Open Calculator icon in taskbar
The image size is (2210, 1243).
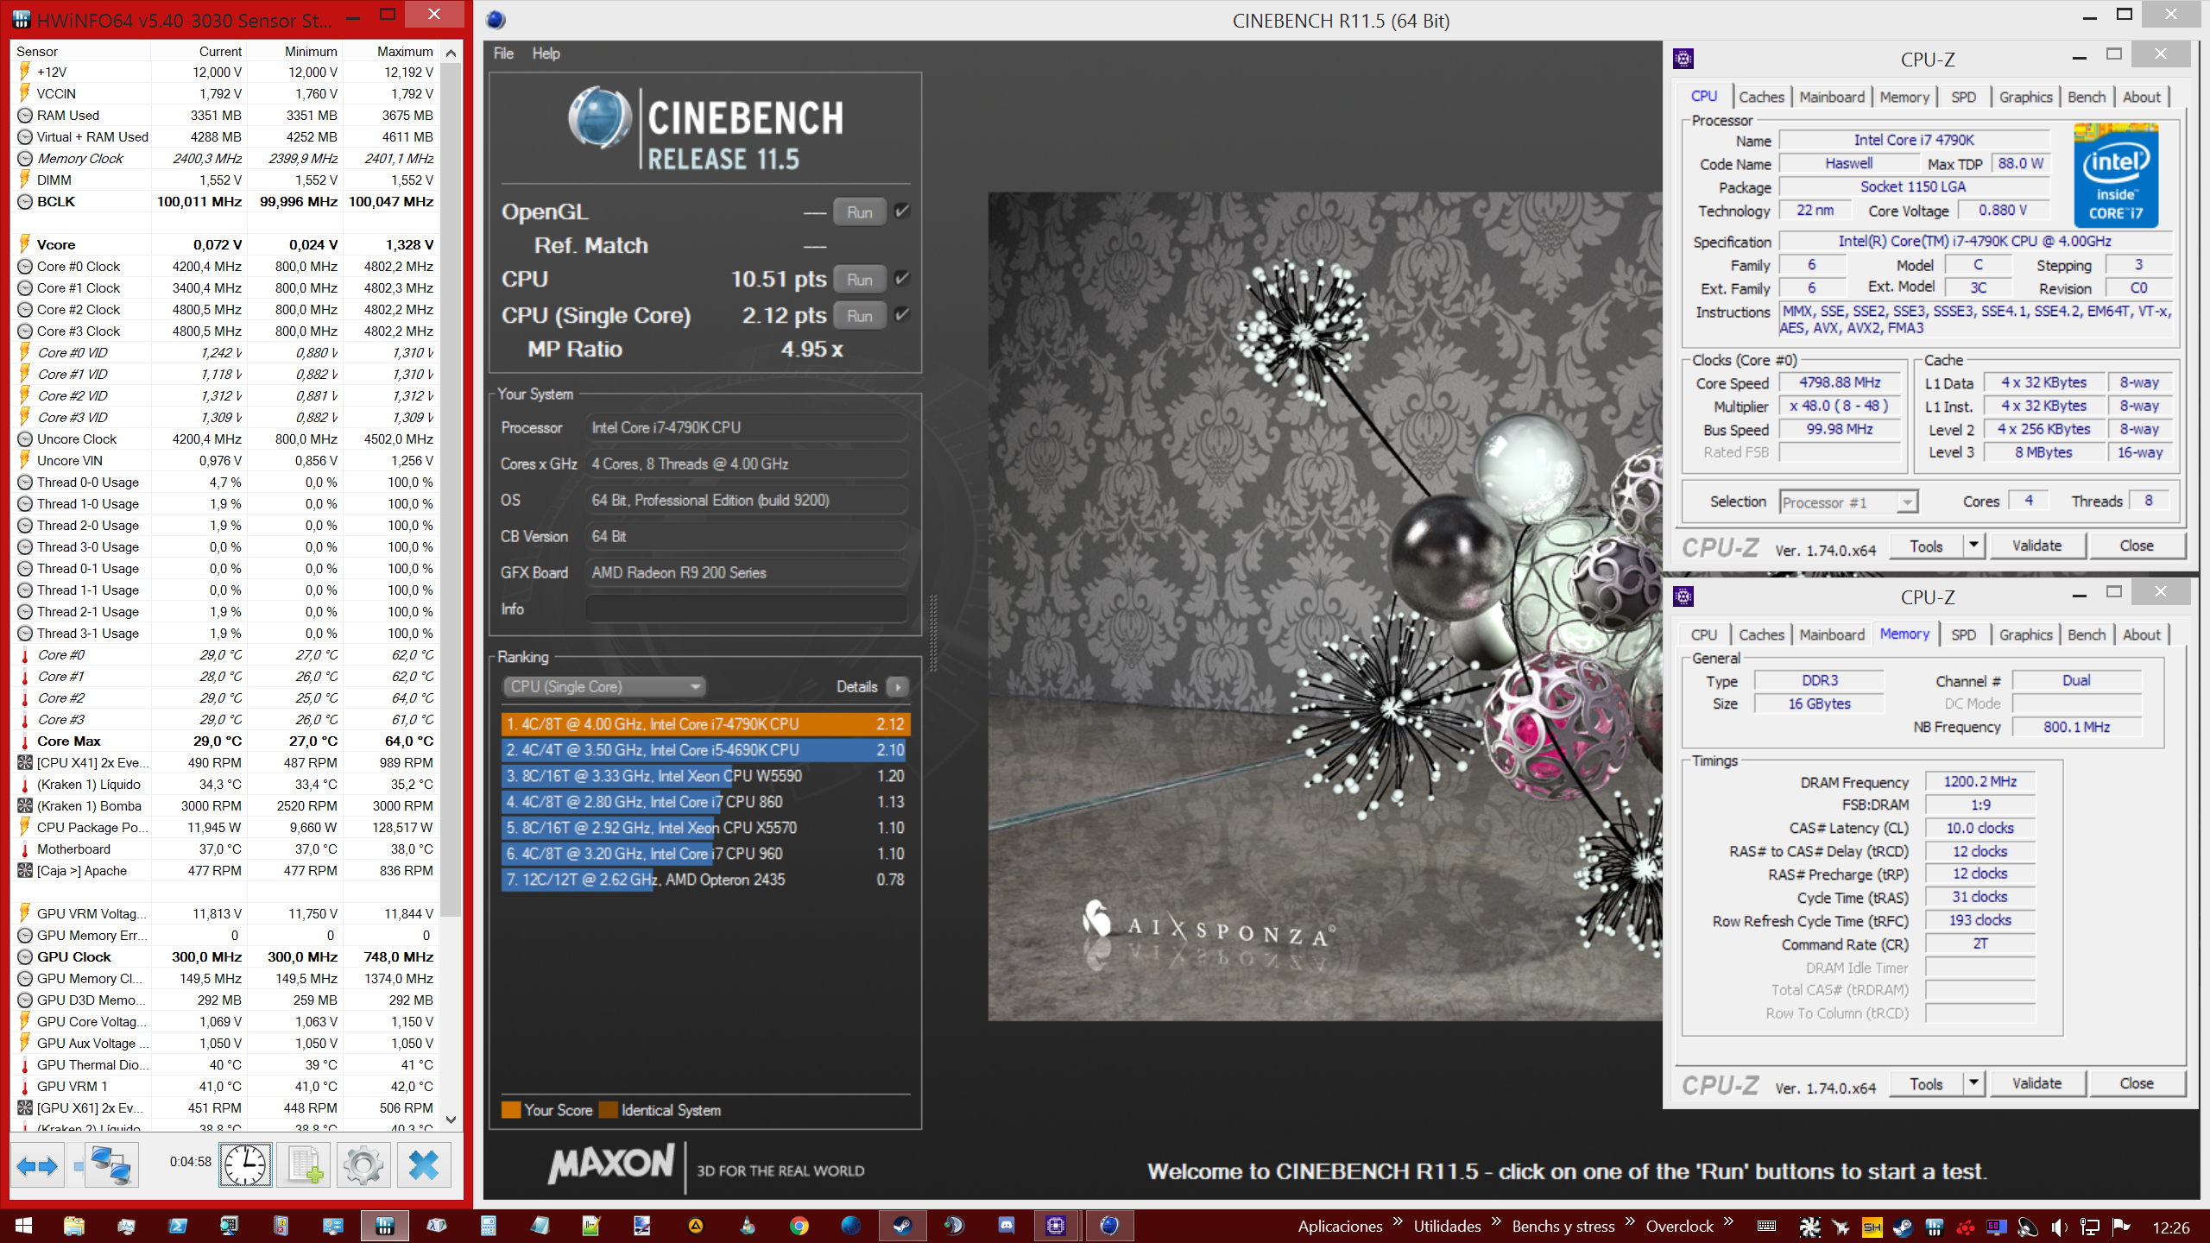[x=489, y=1226]
